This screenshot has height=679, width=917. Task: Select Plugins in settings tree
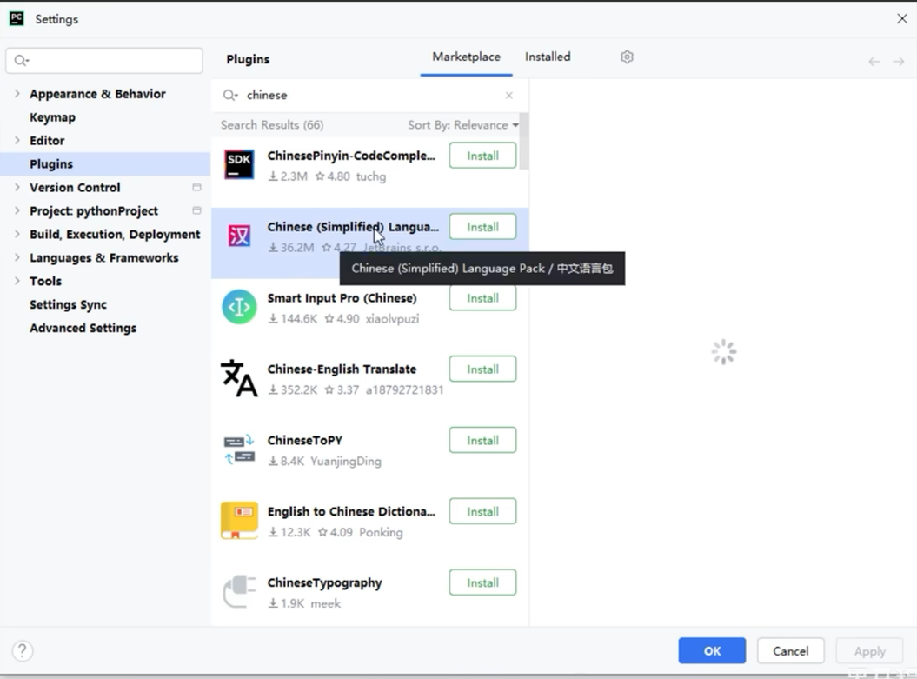click(x=51, y=163)
